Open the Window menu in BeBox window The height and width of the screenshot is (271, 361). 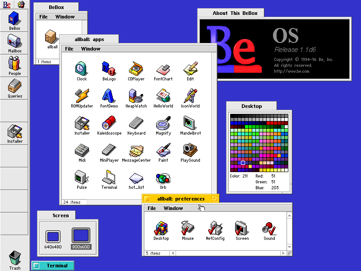coord(65,17)
